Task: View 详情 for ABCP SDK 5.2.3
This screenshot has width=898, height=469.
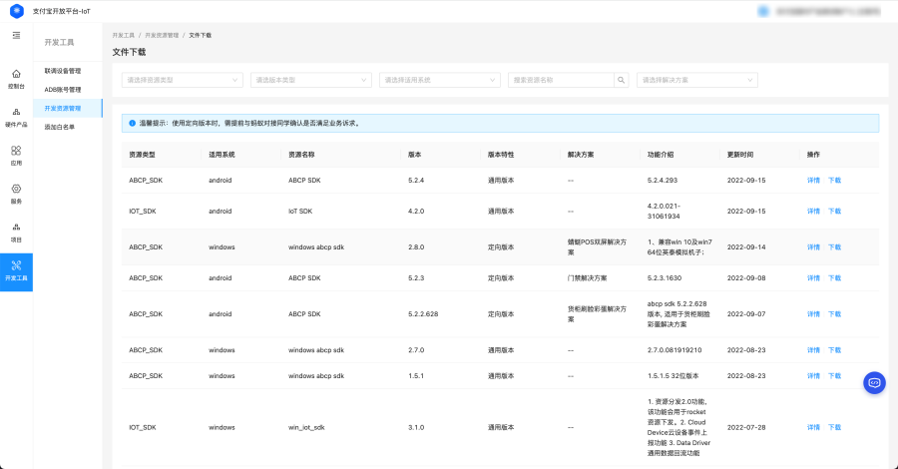Action: pos(813,278)
